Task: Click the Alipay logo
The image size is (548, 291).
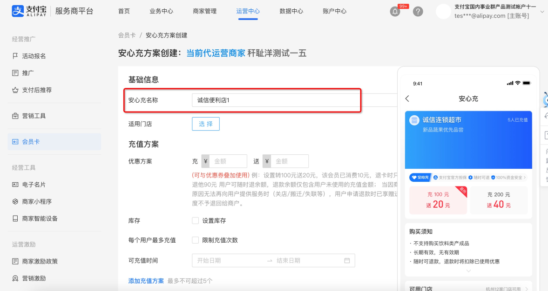Action: [29, 11]
